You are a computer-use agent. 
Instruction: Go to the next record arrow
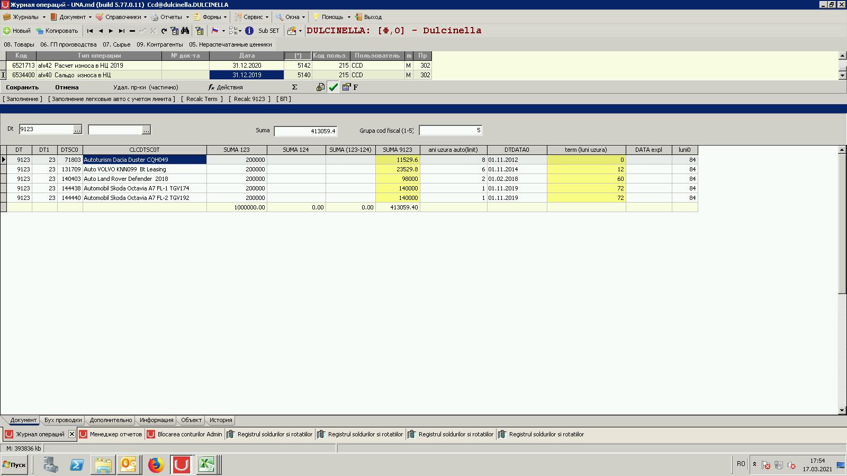point(111,31)
